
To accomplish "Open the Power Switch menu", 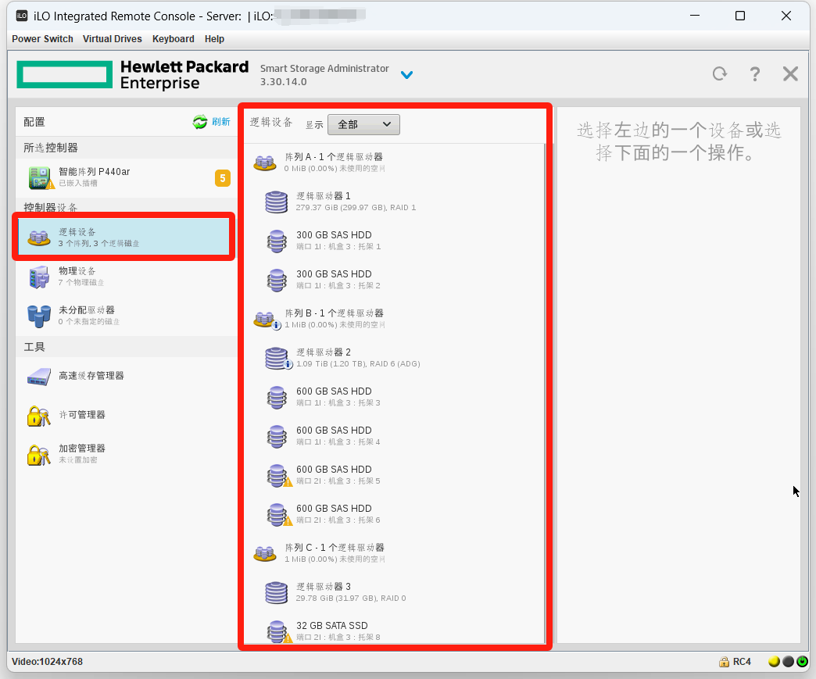I will coord(42,39).
